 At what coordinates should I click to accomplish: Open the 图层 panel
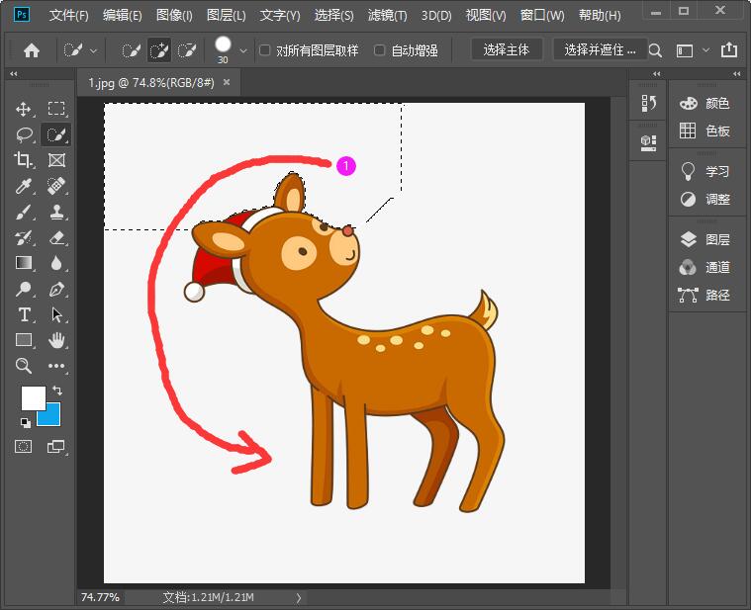[x=706, y=239]
